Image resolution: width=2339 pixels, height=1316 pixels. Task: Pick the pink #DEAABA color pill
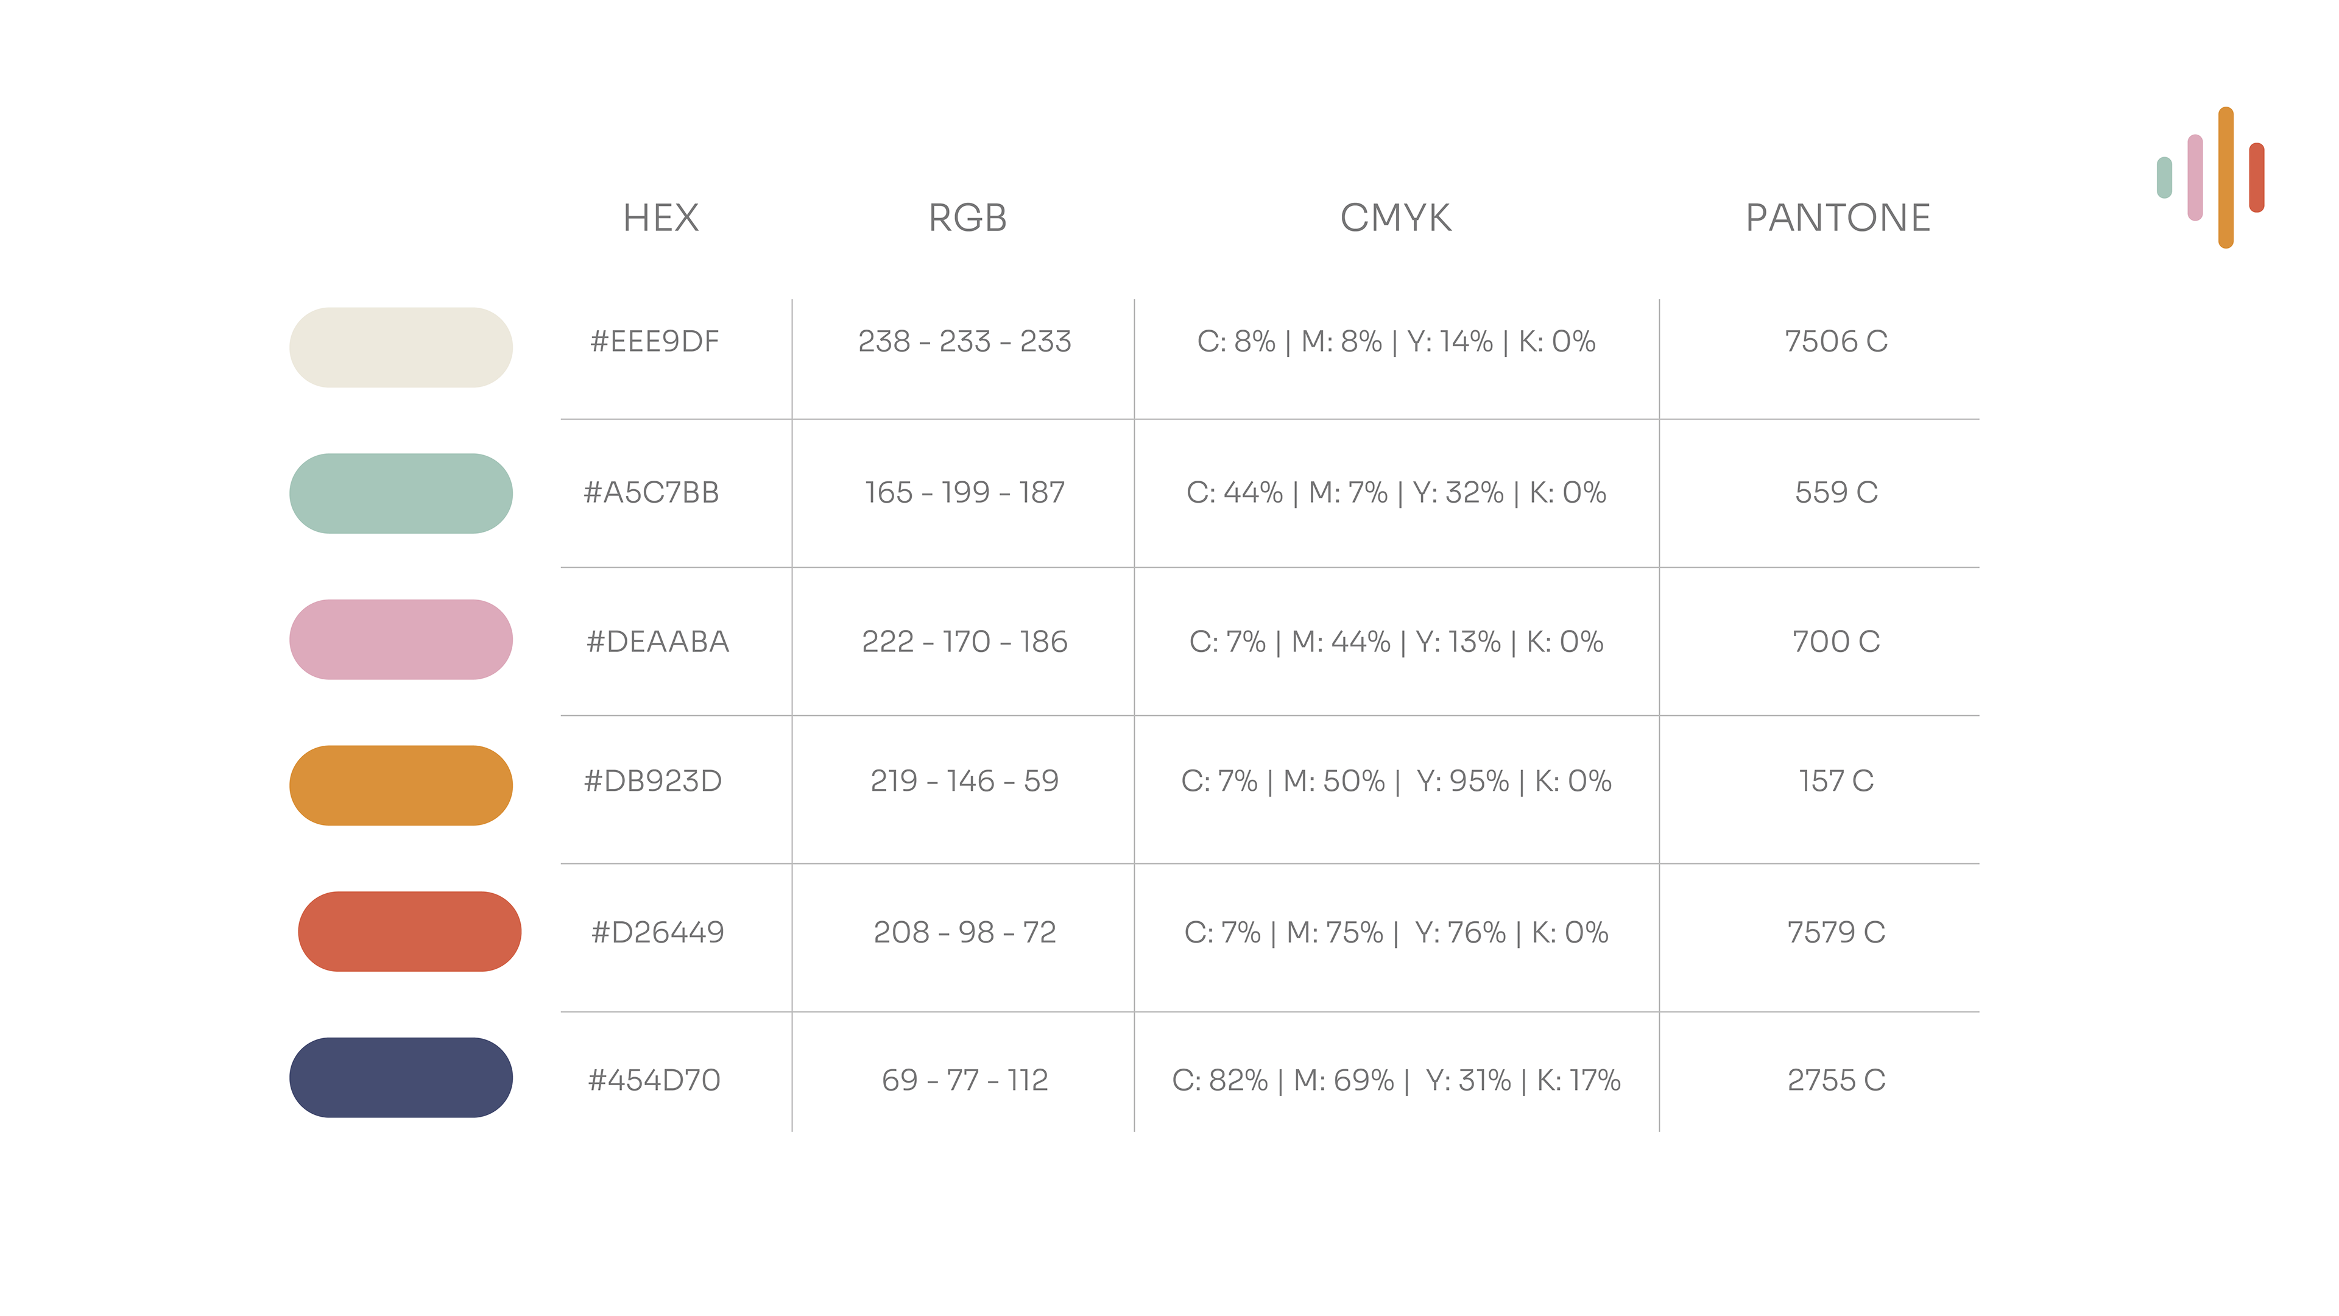tap(400, 639)
